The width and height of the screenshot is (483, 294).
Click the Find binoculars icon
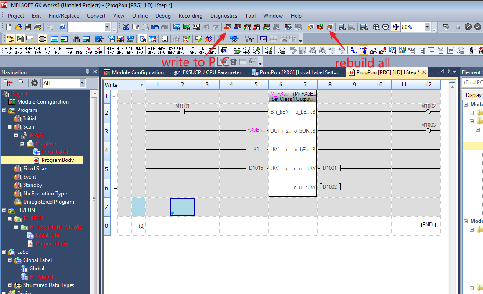click(76, 39)
